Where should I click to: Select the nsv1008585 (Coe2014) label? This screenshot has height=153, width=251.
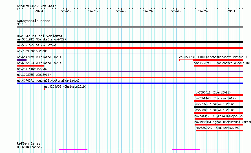[34, 75]
